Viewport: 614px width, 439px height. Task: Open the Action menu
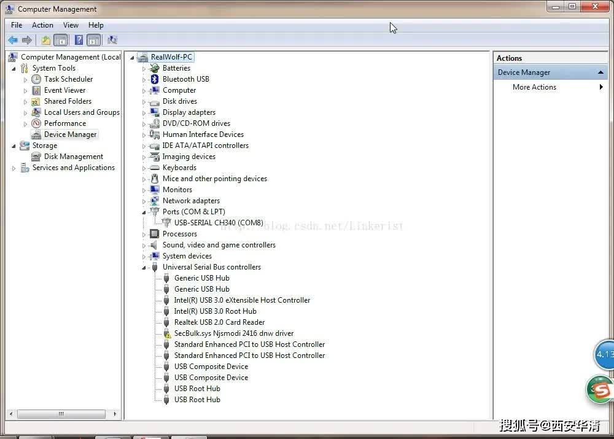point(42,25)
